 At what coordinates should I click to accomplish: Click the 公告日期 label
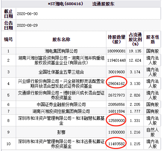pyautogui.click(x=8, y=25)
